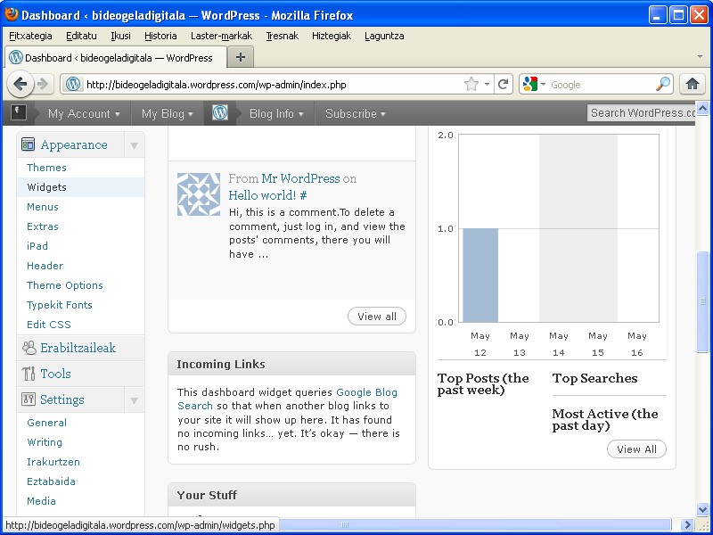713x535 pixels.
Task: Open Irakurtzen settings
Action: pyautogui.click(x=53, y=461)
